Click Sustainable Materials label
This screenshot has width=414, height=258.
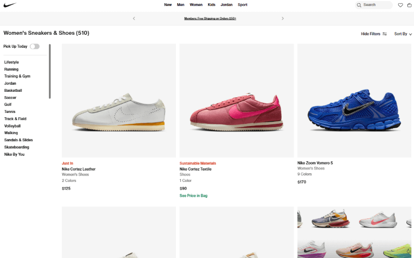tap(198, 163)
